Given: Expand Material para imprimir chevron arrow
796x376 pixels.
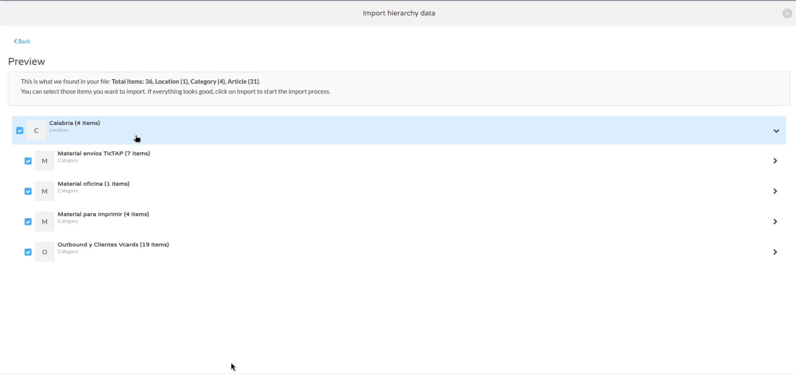Looking at the screenshot, I should pos(775,222).
